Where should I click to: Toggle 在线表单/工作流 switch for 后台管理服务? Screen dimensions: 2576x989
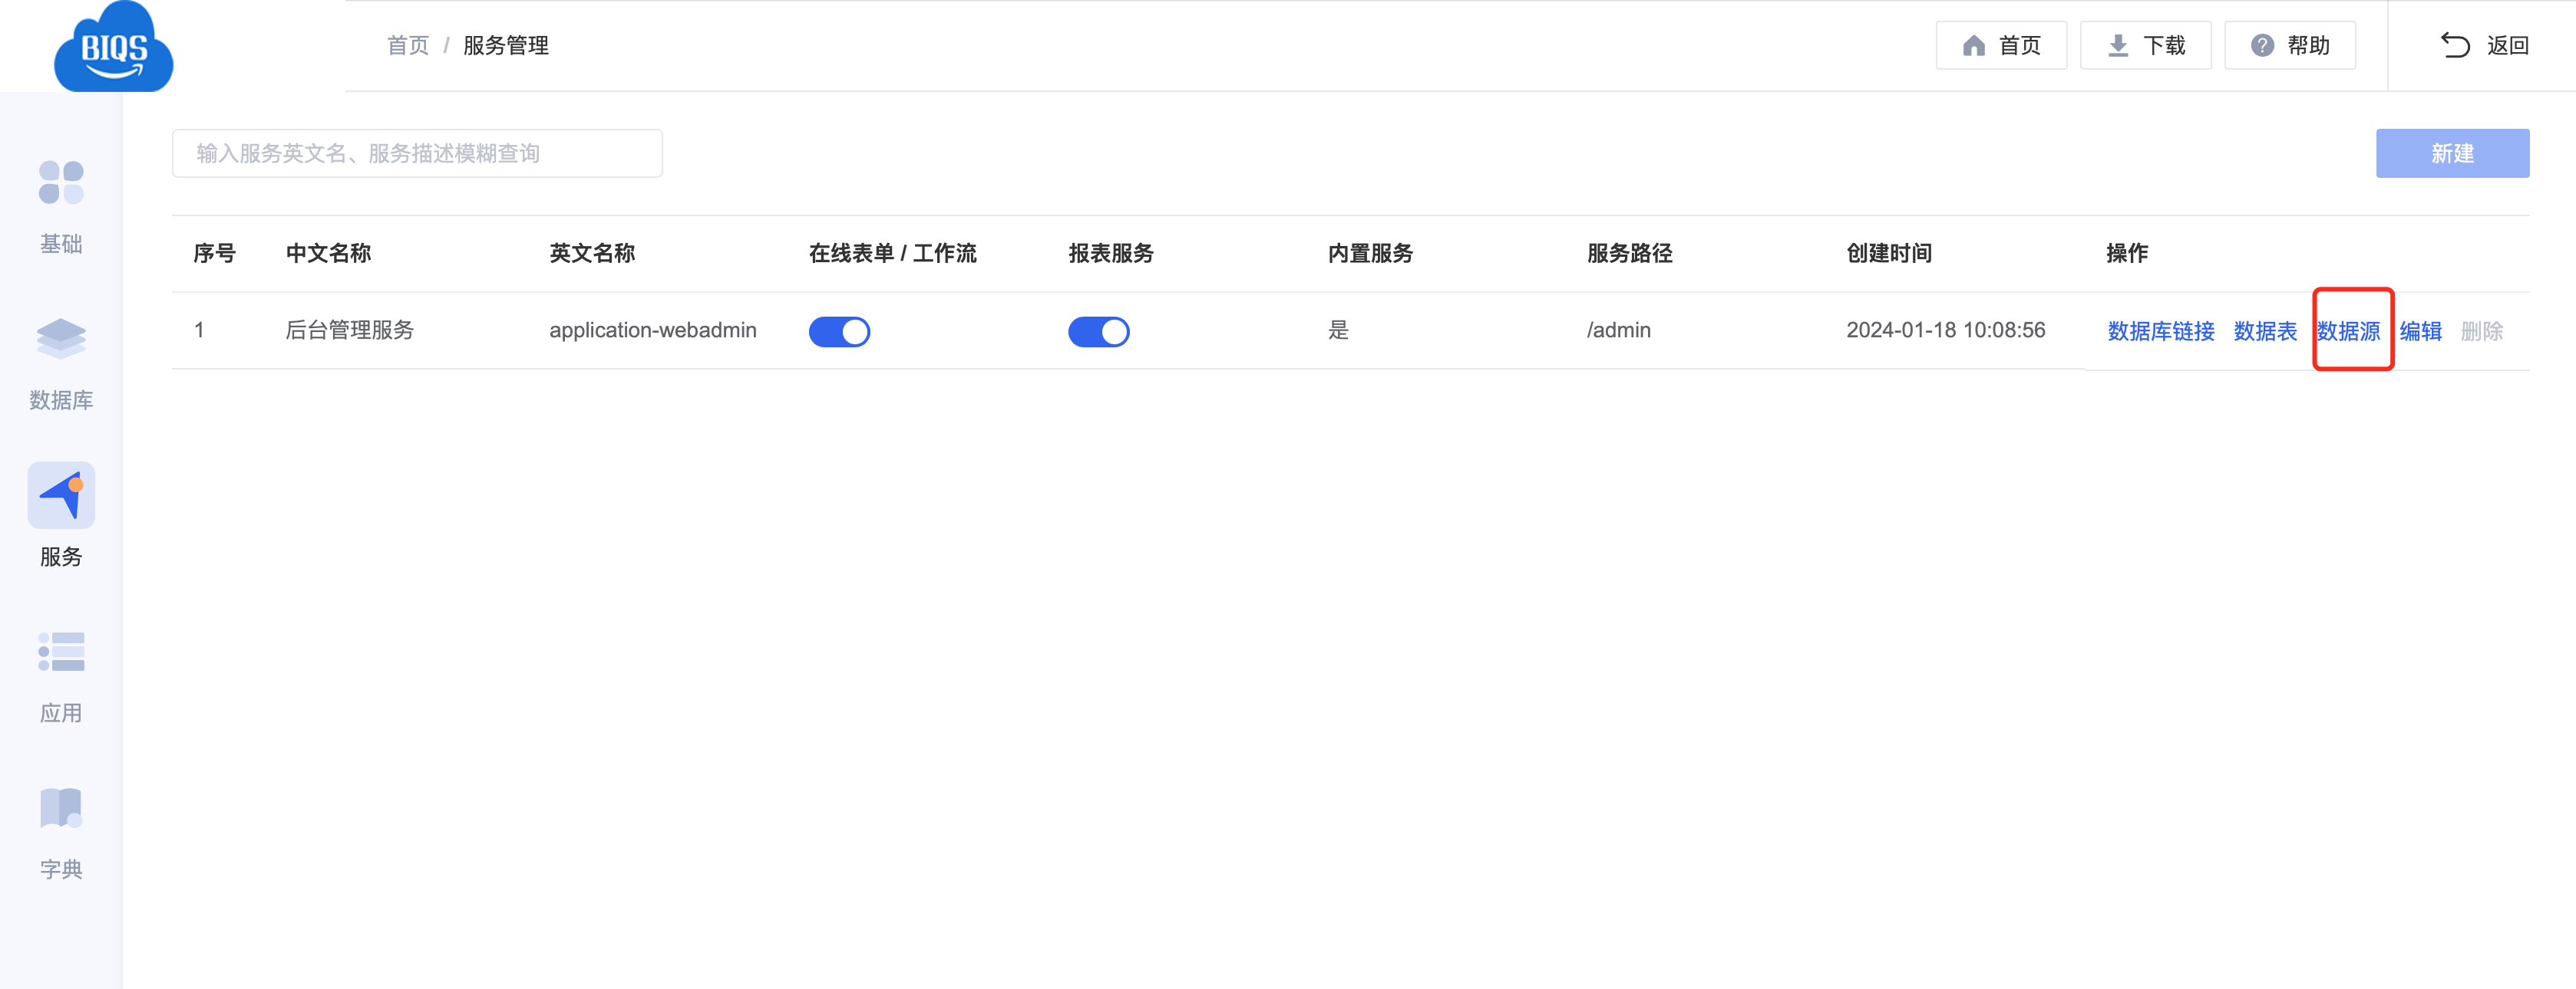tap(839, 332)
